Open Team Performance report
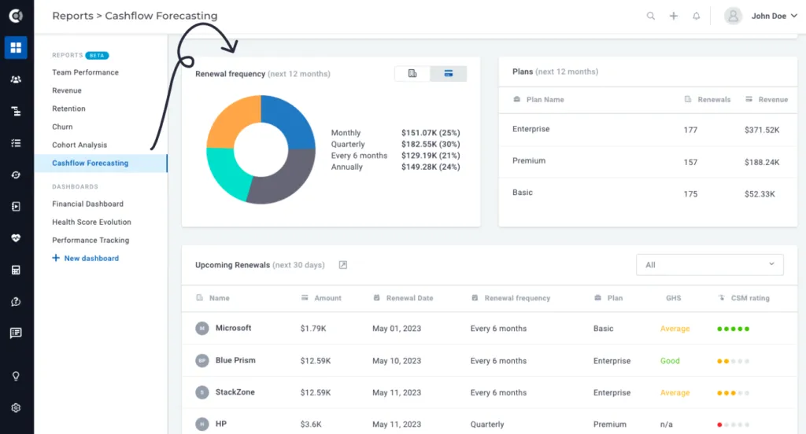The width and height of the screenshot is (806, 434). click(85, 72)
